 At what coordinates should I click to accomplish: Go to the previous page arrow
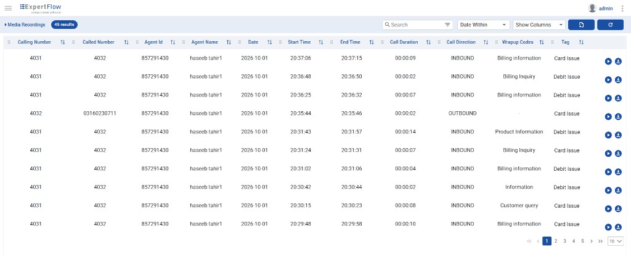pos(538,241)
